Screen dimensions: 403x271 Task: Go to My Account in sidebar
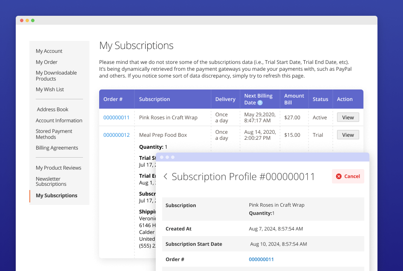(x=49, y=51)
